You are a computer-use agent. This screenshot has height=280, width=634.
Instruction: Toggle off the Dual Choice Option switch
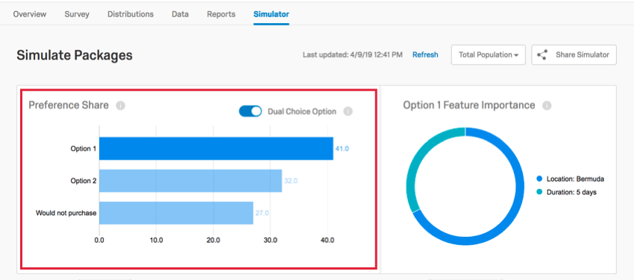[x=251, y=112]
